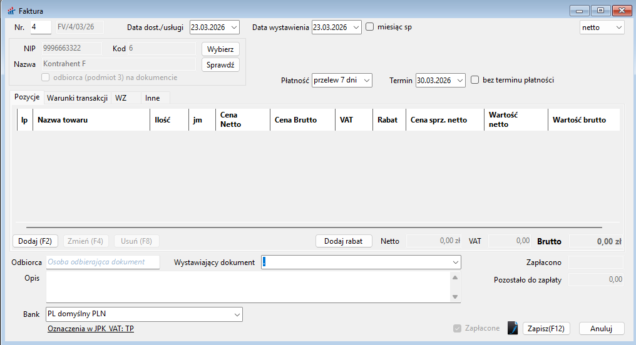Open the Bank account dropdown

tap(236, 314)
